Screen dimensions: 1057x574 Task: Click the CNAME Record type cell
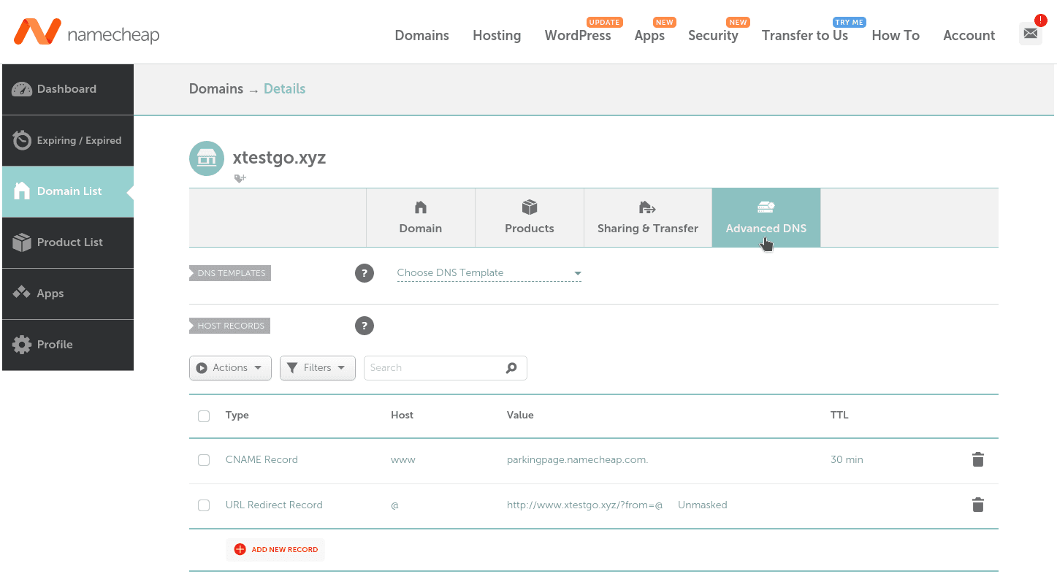point(262,460)
